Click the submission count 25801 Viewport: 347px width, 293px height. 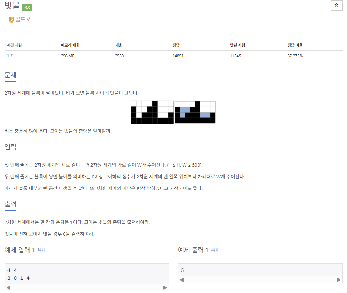[120, 56]
